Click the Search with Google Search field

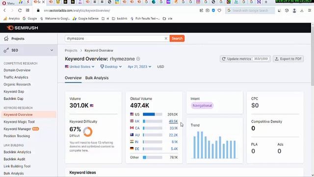250,10
